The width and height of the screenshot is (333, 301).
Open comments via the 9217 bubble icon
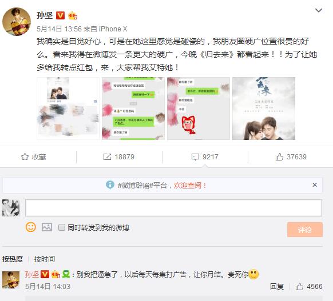(195, 157)
